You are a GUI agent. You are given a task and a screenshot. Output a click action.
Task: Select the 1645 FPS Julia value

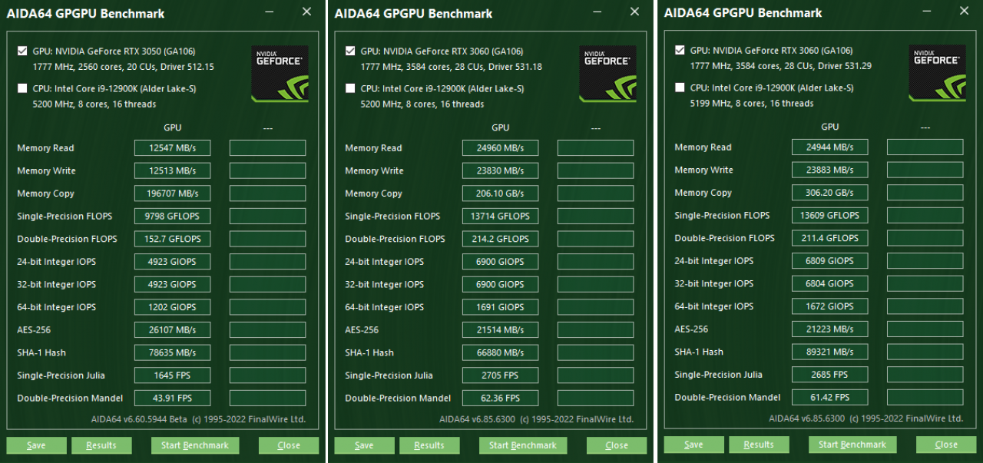pos(172,375)
